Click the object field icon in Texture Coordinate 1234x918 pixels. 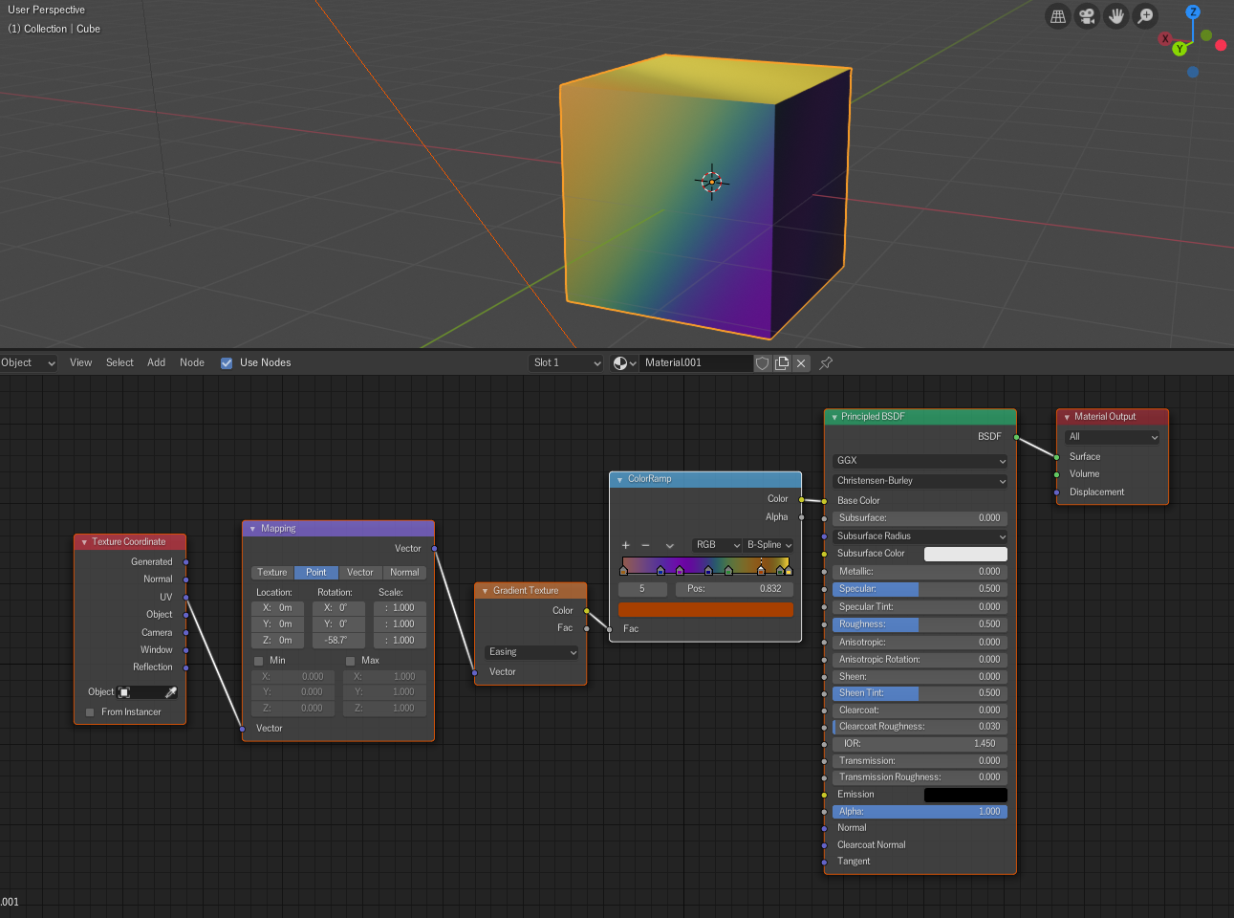tap(124, 692)
